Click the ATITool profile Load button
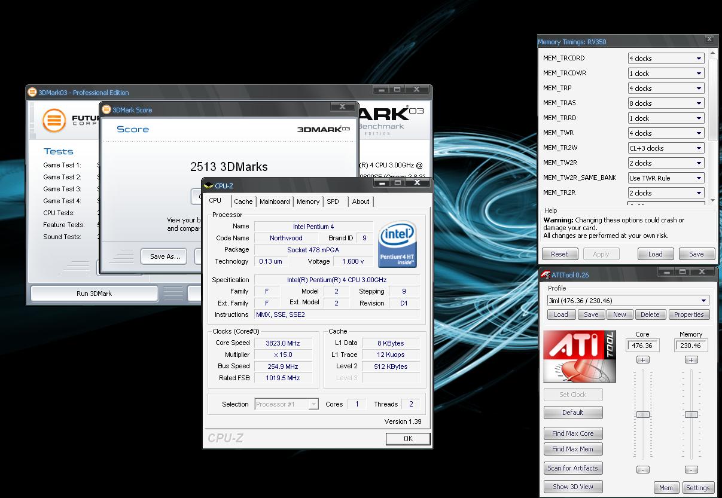The width and height of the screenshot is (722, 498). (x=561, y=314)
